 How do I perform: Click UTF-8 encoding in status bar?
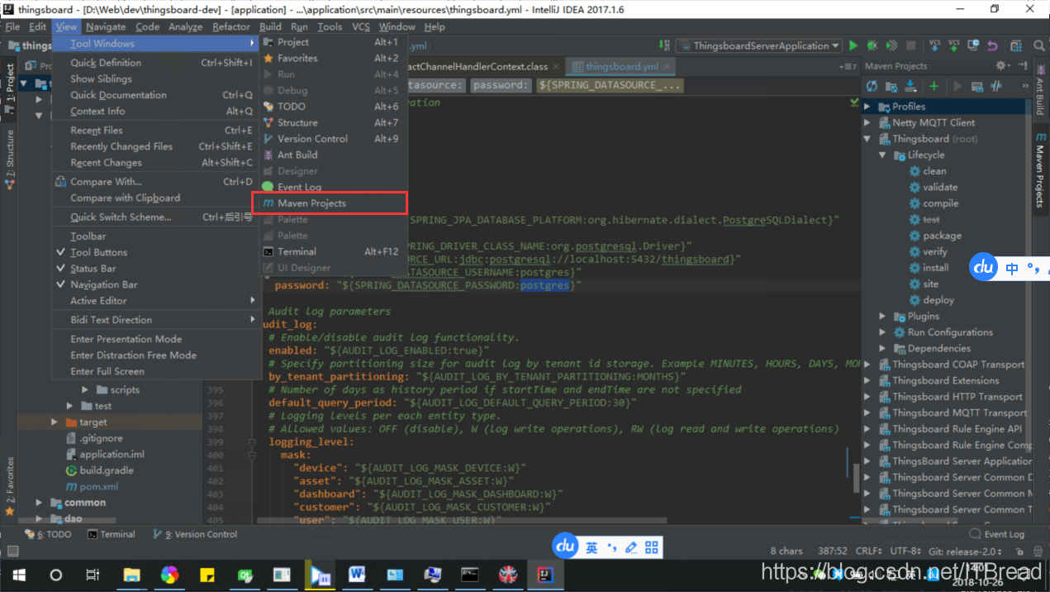906,551
